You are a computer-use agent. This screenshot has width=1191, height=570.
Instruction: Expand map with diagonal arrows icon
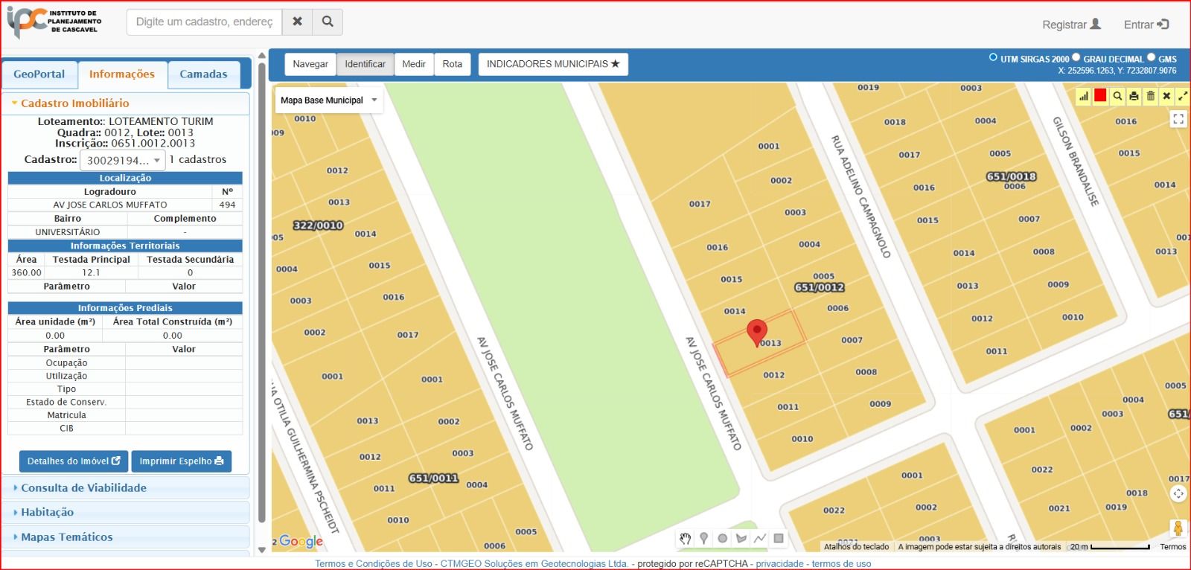[x=1183, y=95]
